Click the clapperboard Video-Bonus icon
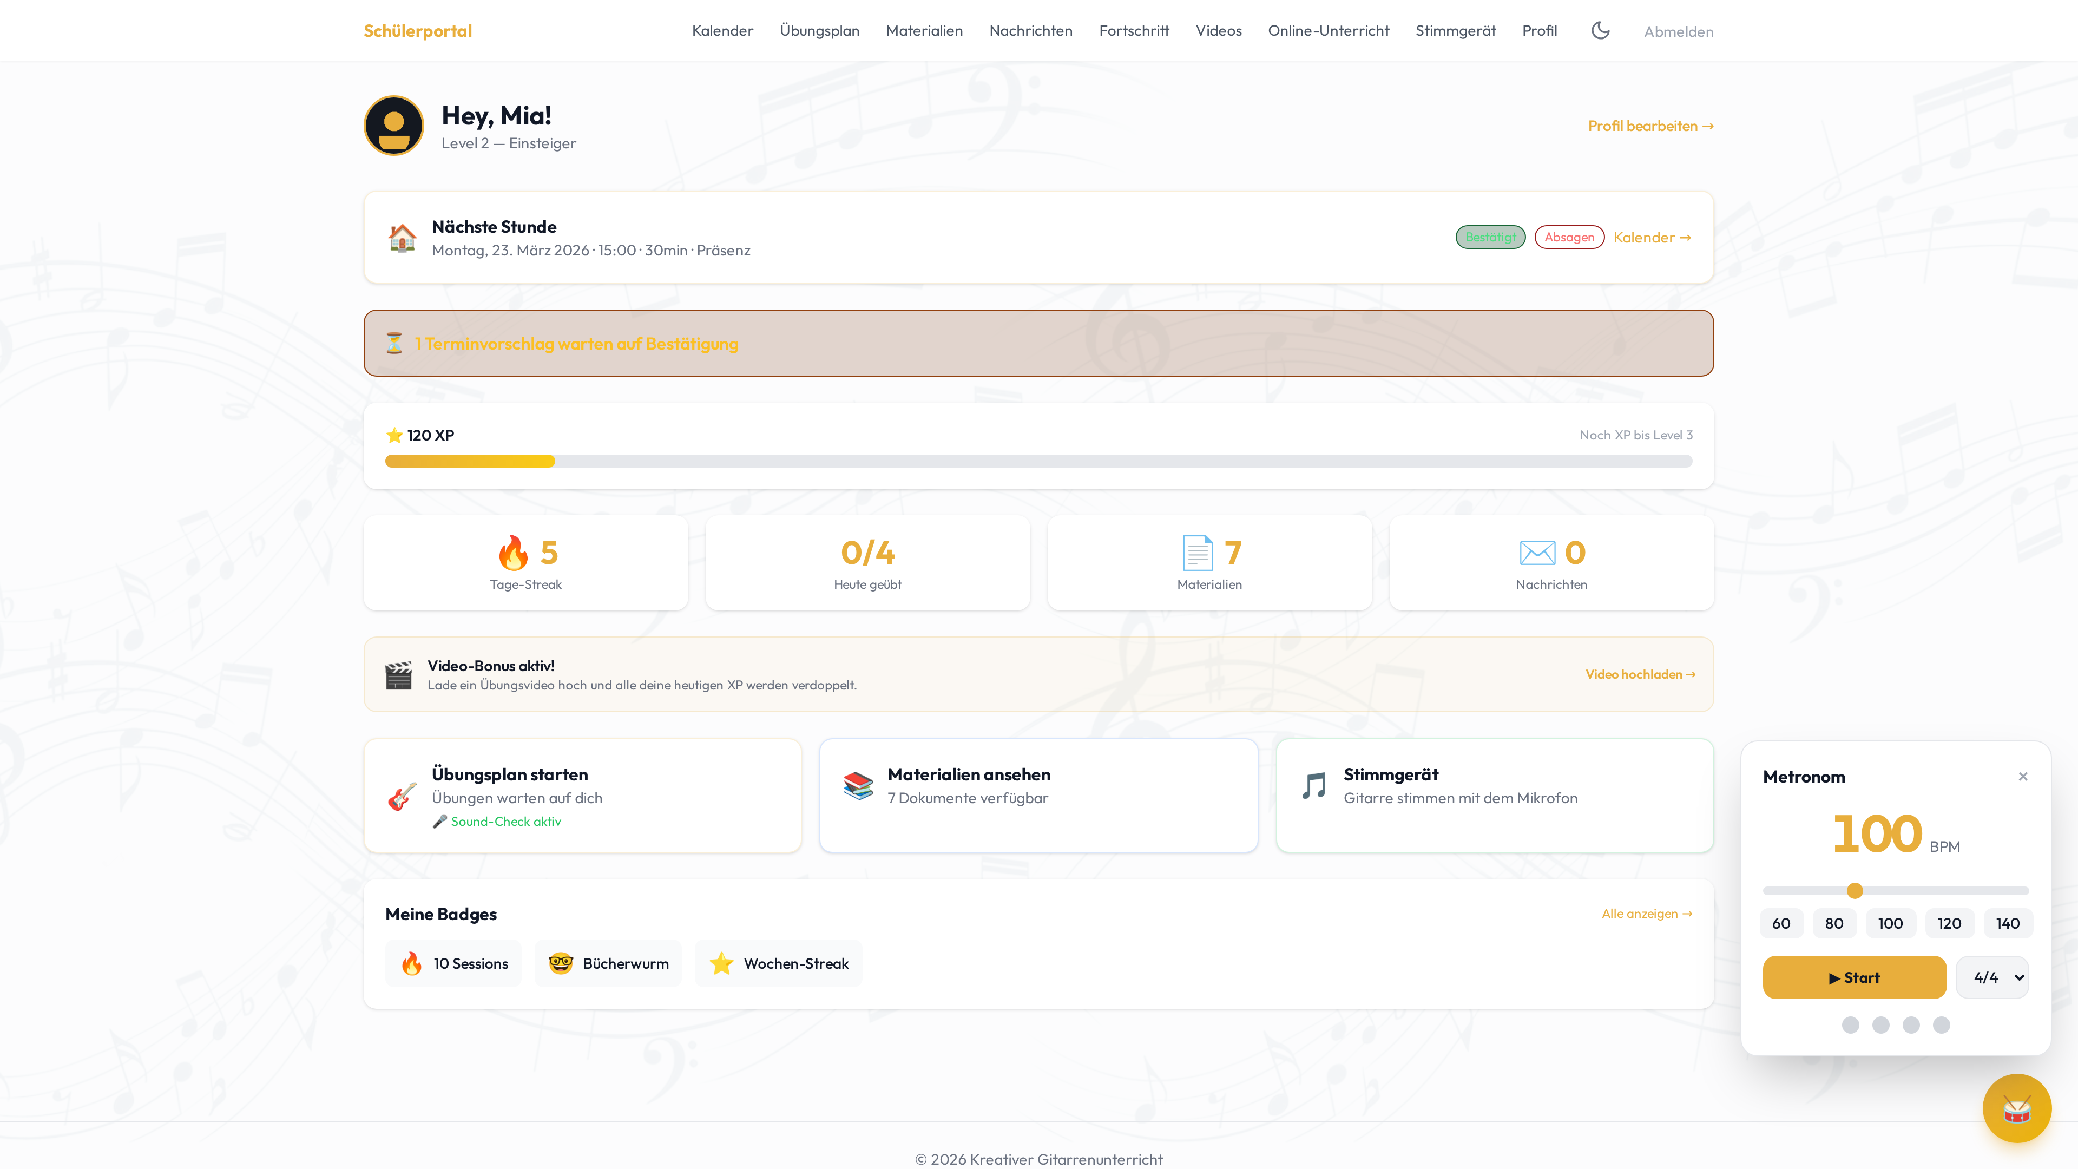This screenshot has width=2078, height=1169. [398, 675]
